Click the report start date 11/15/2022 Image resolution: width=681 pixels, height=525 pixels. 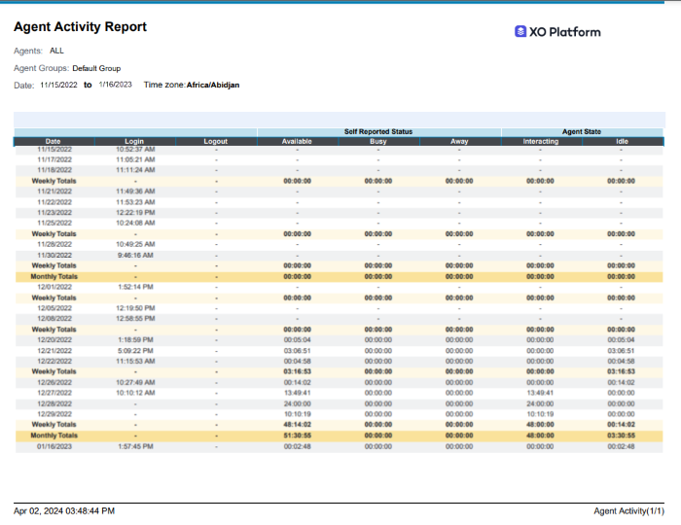[57, 86]
